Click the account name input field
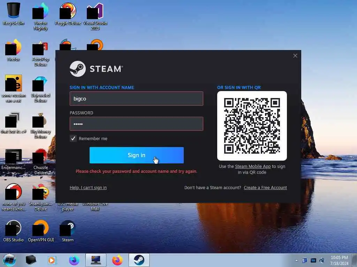This screenshot has width=357, height=267. click(x=136, y=98)
